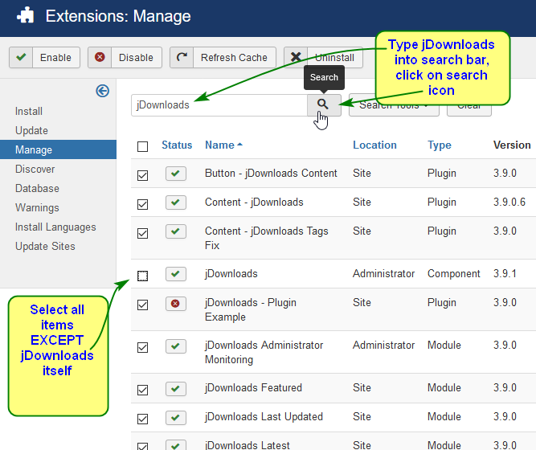The height and width of the screenshot is (450, 536).
Task: Open Warnings in the sidebar
Action: (x=37, y=207)
